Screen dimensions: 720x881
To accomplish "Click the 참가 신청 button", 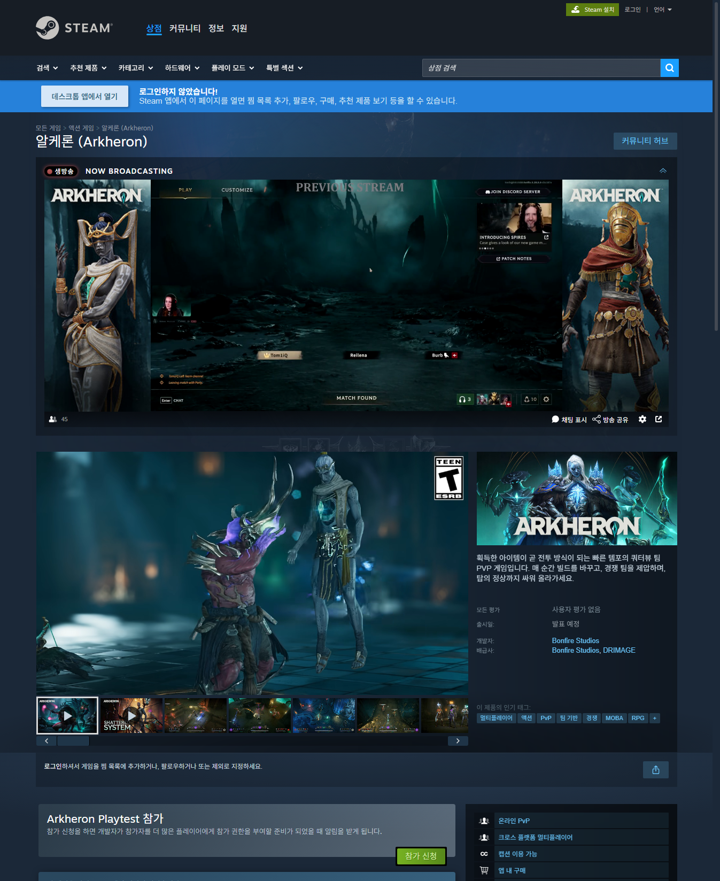I will pos(421,856).
